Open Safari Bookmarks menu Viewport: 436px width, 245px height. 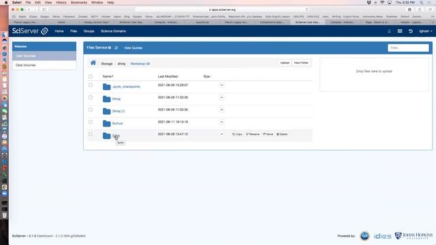79,3
